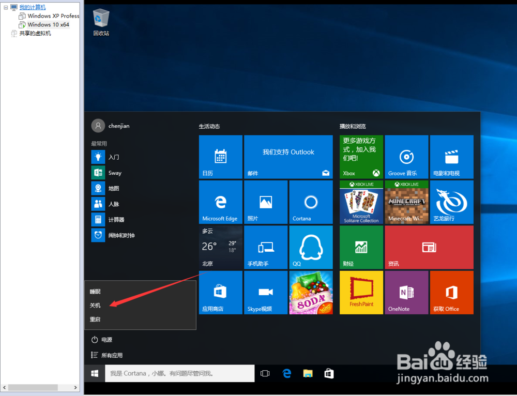
Task: Click the Cortana search box
Action: coord(180,373)
